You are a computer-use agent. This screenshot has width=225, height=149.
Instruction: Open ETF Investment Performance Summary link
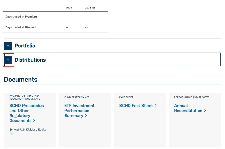pyautogui.click(x=79, y=111)
